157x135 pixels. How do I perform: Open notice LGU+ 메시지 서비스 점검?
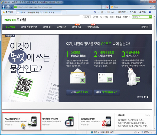tap(131, 120)
